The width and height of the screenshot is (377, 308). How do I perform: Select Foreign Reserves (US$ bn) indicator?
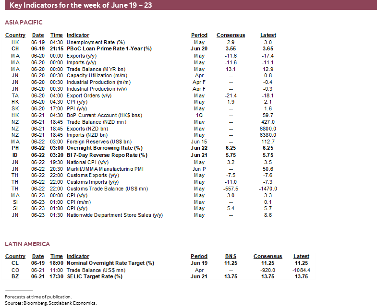coord(99,142)
